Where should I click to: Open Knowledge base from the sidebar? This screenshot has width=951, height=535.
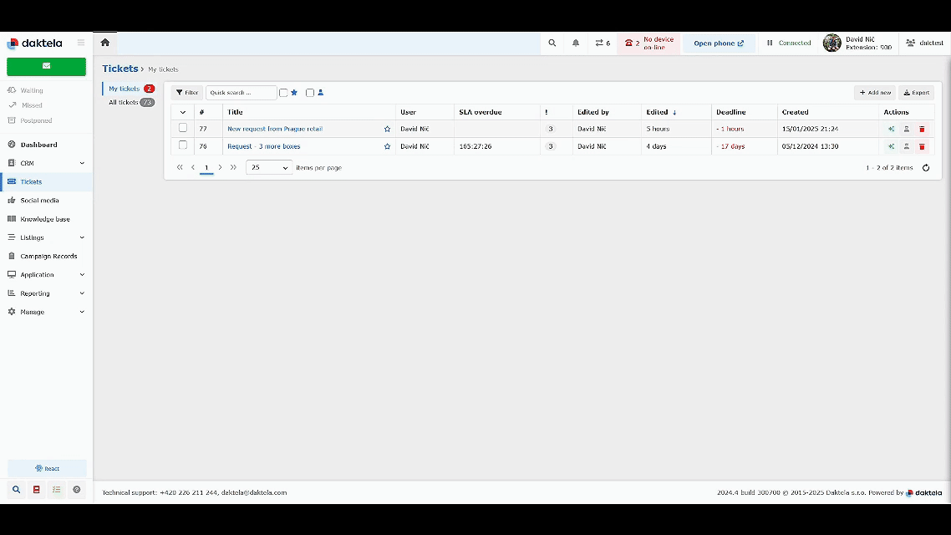pos(45,219)
